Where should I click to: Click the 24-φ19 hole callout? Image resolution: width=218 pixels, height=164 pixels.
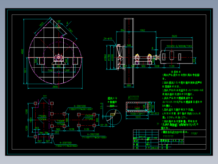[x=108, y=38]
